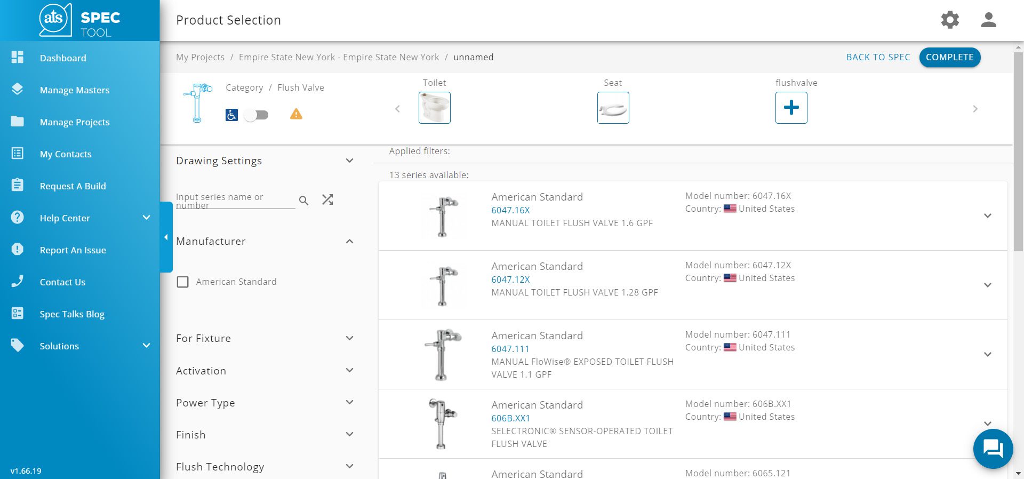Click the shuffle reset filters icon

pyautogui.click(x=327, y=199)
